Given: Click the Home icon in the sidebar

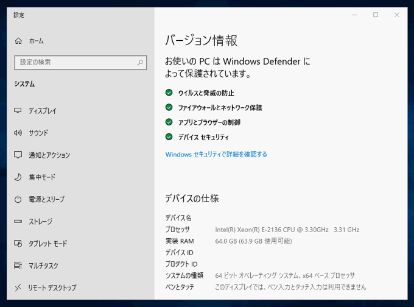Looking at the screenshot, I should pos(18,41).
